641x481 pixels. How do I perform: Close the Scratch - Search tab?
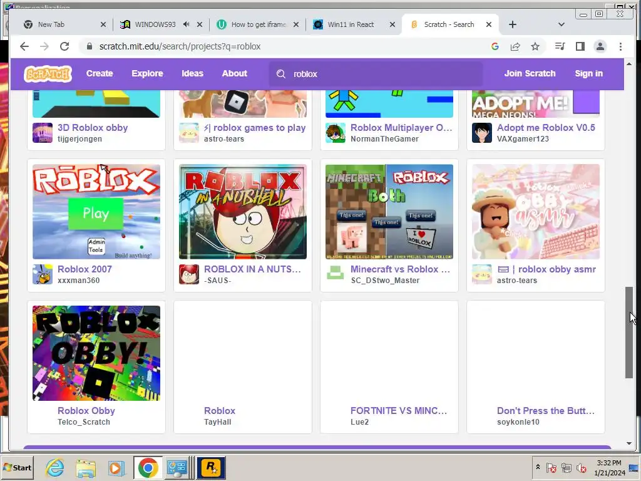pos(488,24)
